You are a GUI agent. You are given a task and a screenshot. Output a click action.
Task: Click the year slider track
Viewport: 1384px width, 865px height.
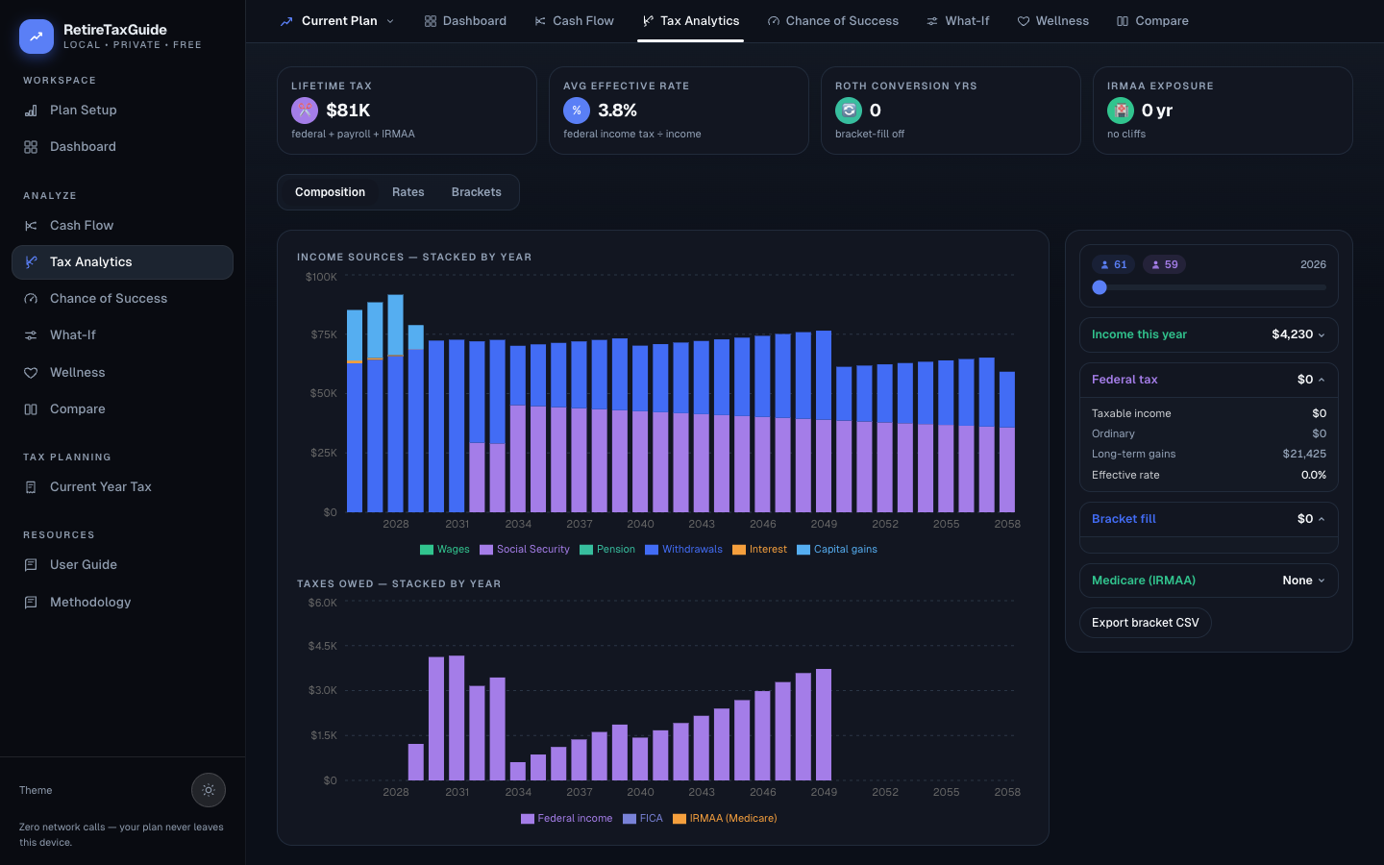tap(1209, 287)
